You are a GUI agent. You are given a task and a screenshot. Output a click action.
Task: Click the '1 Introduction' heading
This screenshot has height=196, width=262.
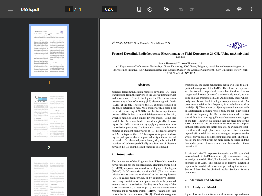click(123, 155)
